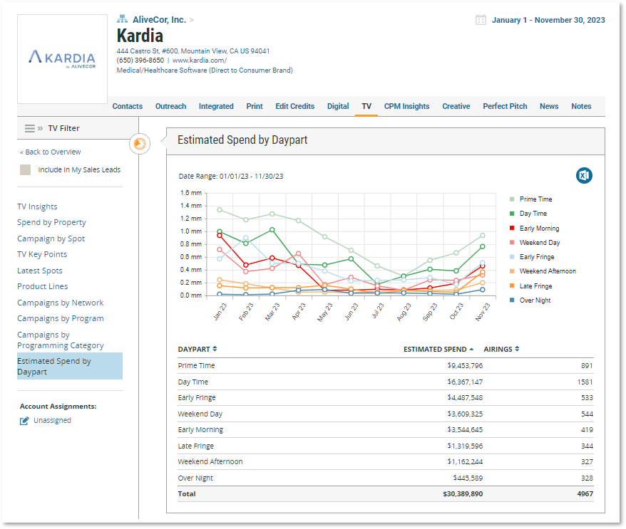
Task: Toggle Early Fringe legend swatch
Action: click(512, 257)
